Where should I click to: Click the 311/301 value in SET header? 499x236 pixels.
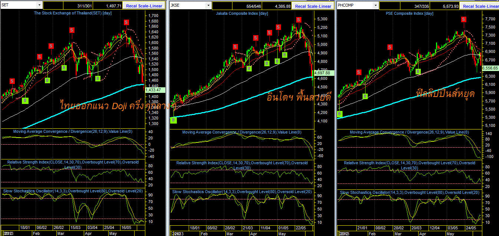[x=85, y=6]
